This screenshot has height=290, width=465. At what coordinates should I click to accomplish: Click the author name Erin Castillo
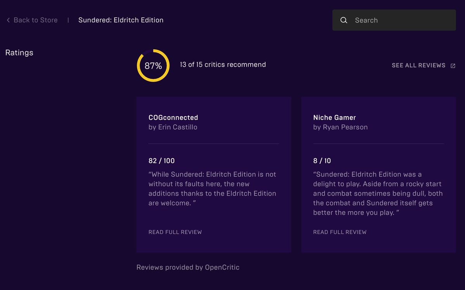[173, 127]
